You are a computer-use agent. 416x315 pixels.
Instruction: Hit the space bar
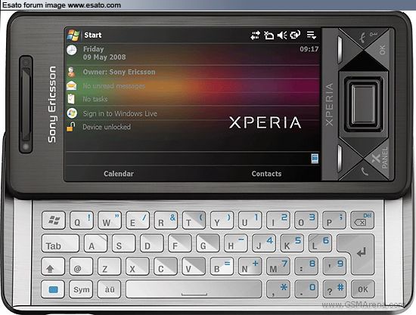pos(194,289)
